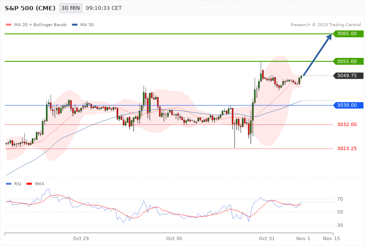Click the MA 20 + Bollinger Bands legend label

click(40, 24)
